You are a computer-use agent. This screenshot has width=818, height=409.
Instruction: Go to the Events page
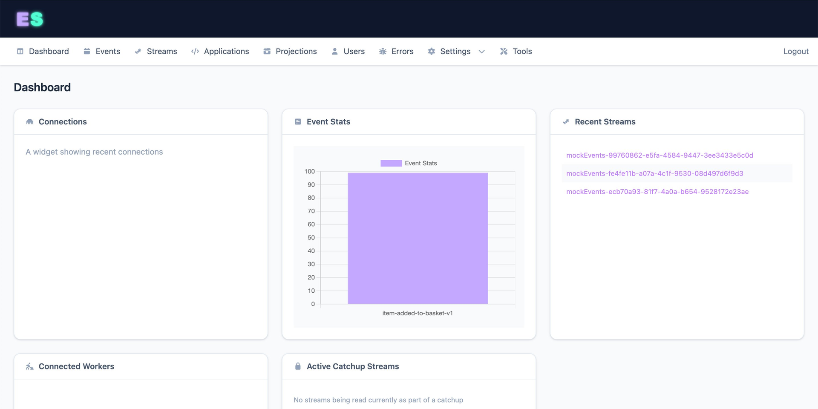[x=108, y=51]
